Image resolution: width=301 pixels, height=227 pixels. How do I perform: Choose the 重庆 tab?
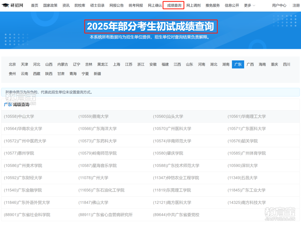pos(275,64)
